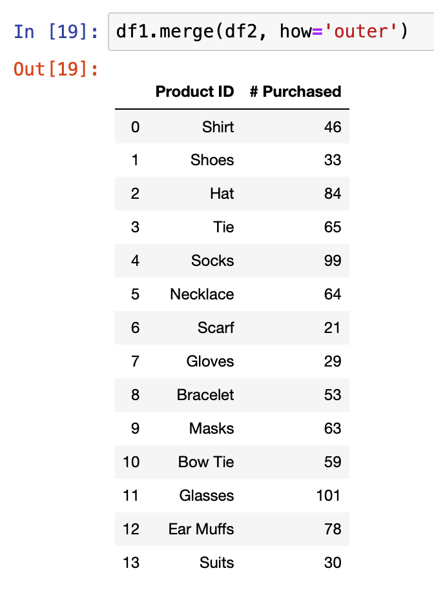
Task: Click the Masks purchase count 63
Action: click(x=332, y=429)
